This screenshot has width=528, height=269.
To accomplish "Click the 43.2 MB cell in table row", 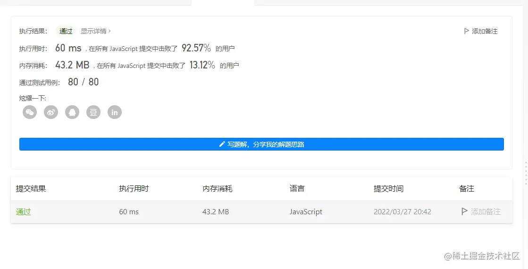I will [x=216, y=212].
